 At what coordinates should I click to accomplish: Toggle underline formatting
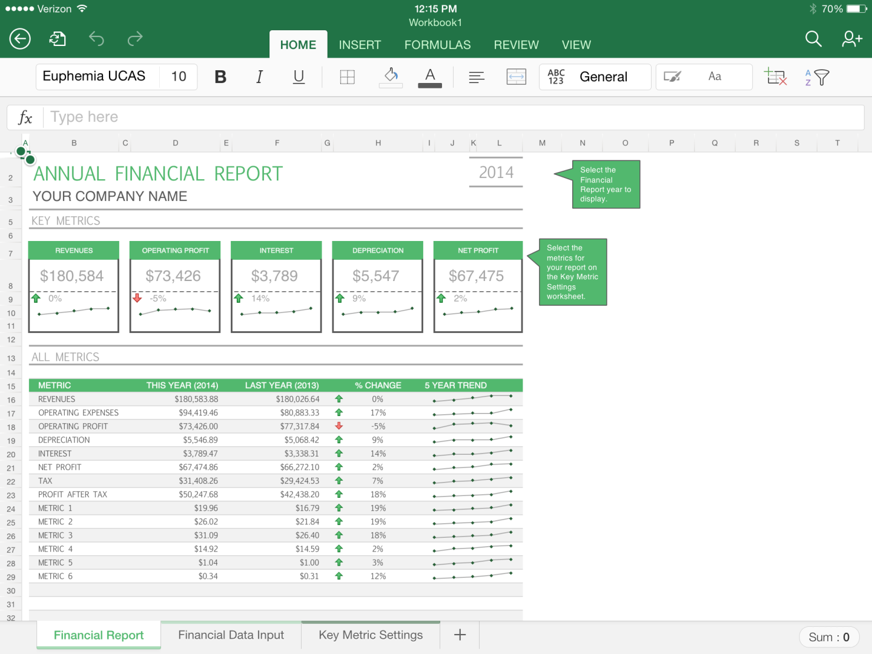tap(298, 77)
